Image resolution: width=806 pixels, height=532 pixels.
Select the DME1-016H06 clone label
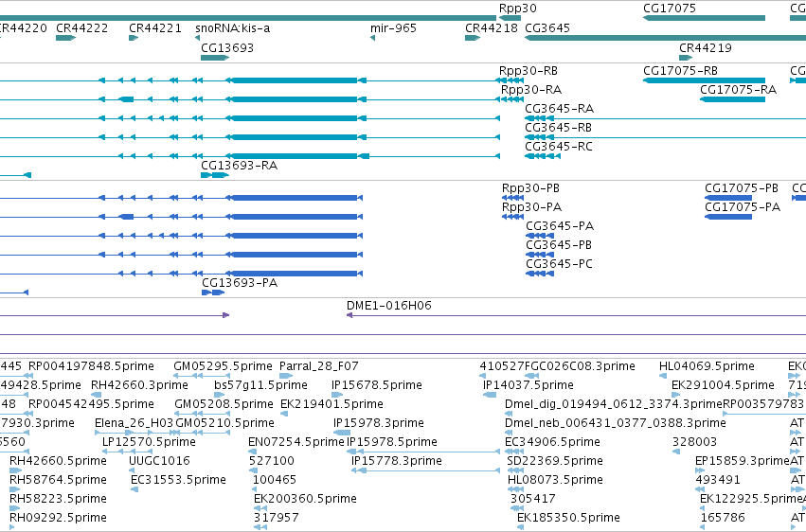click(389, 306)
